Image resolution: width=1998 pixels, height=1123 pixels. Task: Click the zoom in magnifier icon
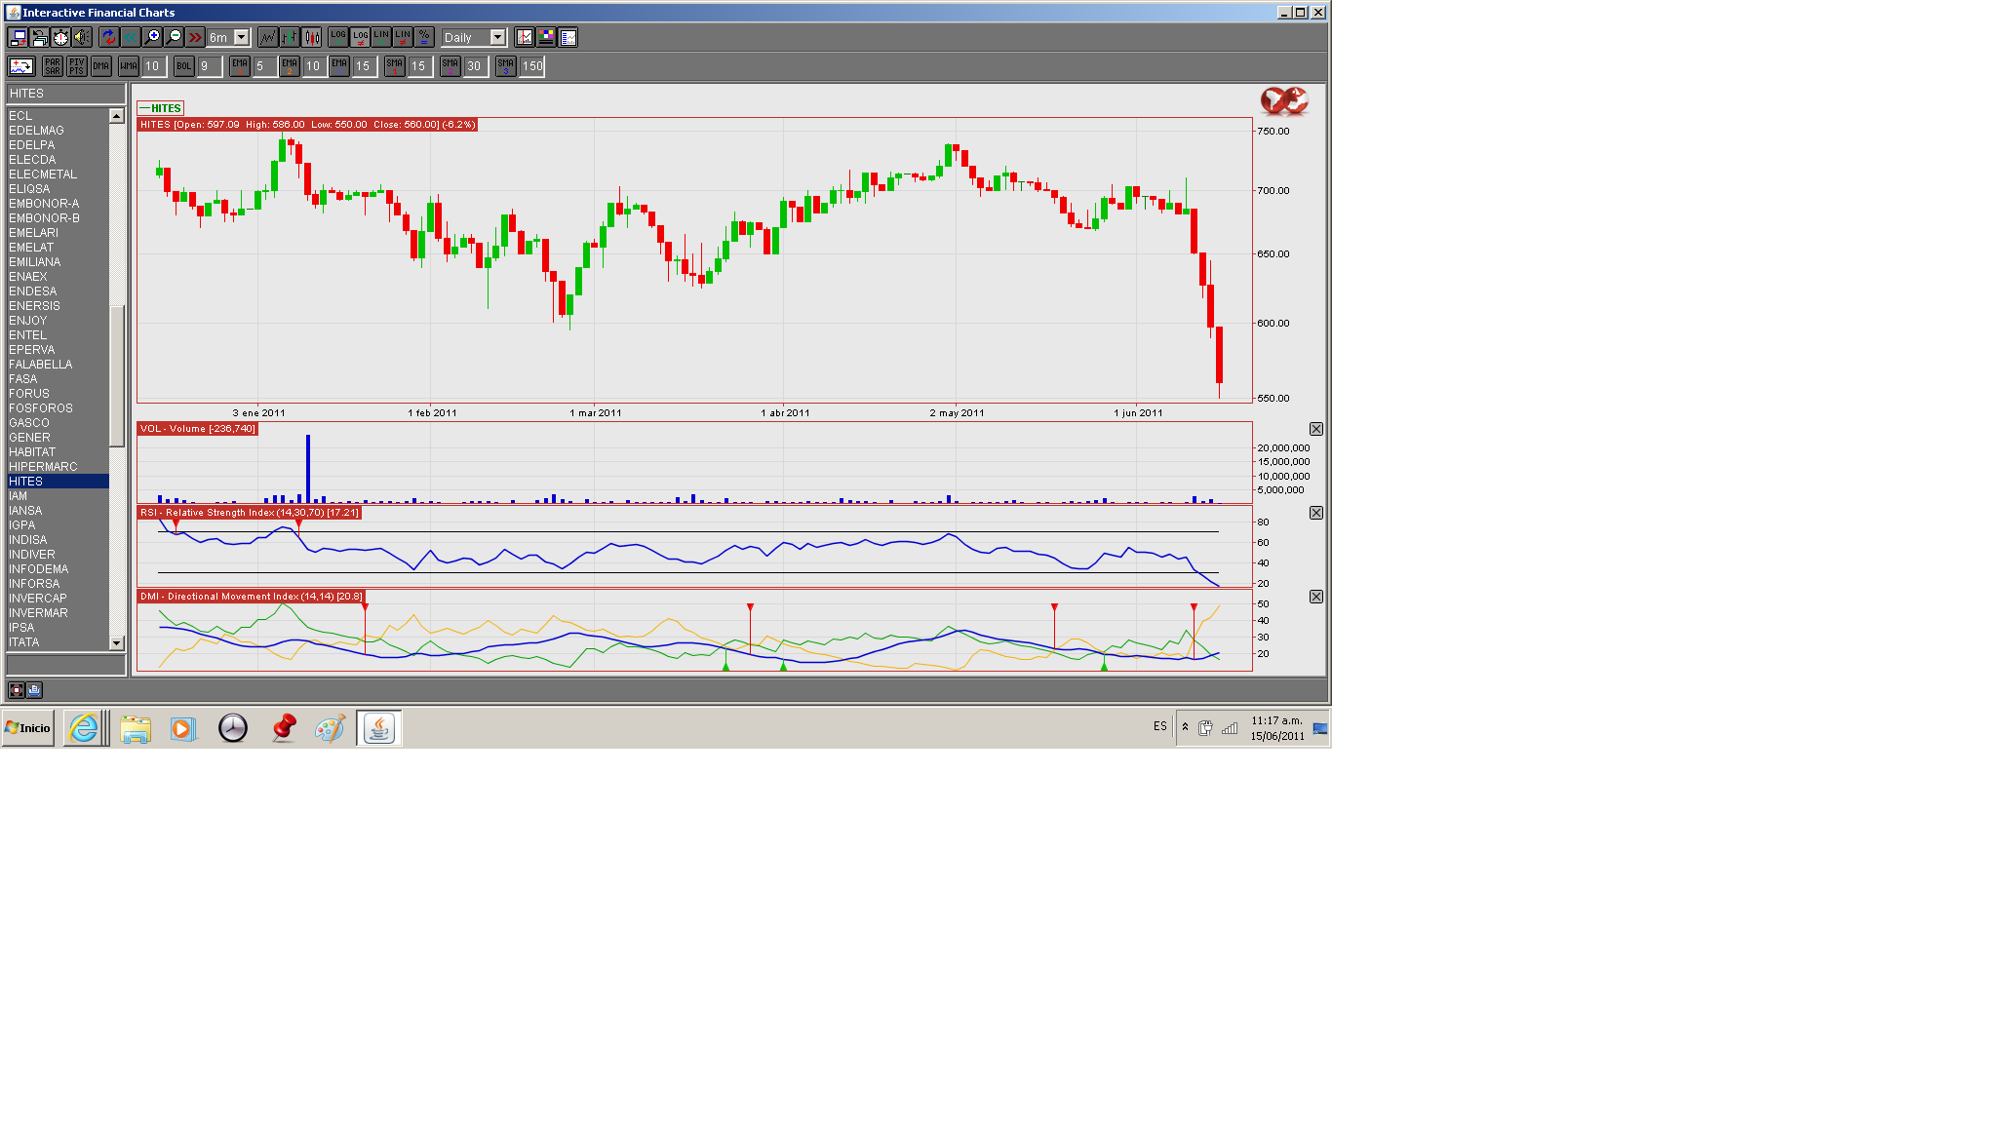pyautogui.click(x=152, y=37)
